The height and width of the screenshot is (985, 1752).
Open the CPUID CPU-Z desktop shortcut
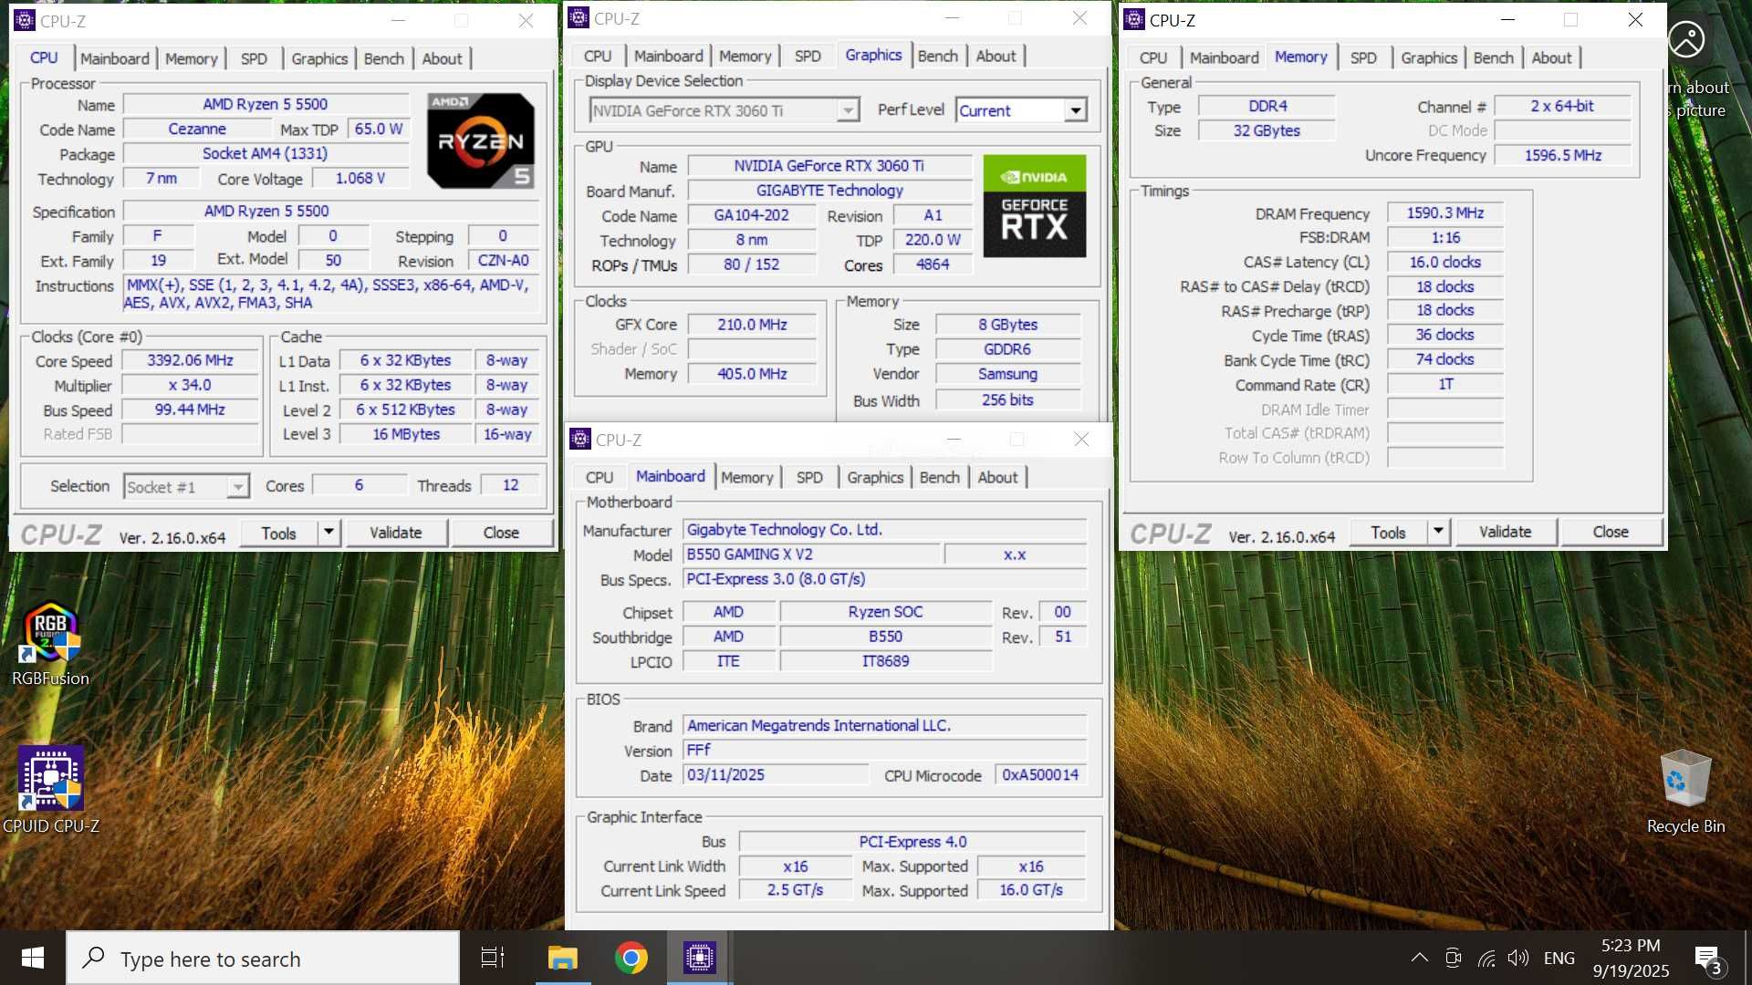tap(51, 790)
